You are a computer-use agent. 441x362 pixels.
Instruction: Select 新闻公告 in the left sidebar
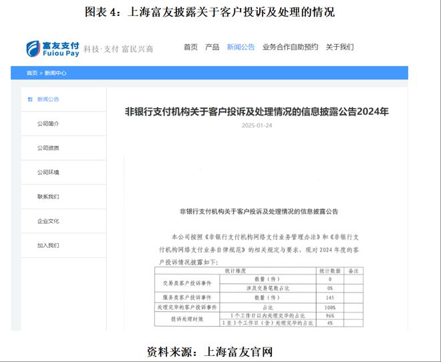point(48,100)
